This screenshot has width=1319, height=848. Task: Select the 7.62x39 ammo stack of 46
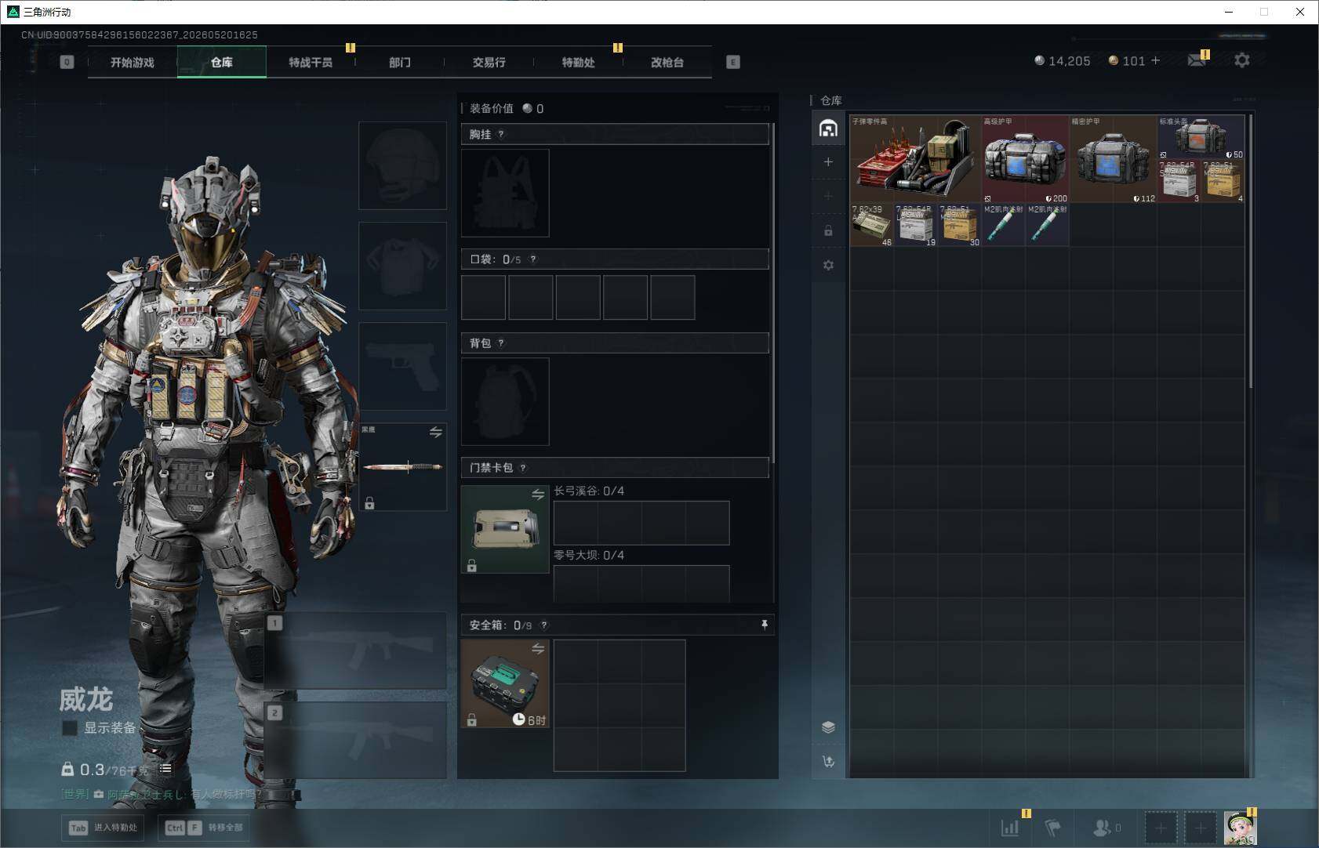click(872, 225)
